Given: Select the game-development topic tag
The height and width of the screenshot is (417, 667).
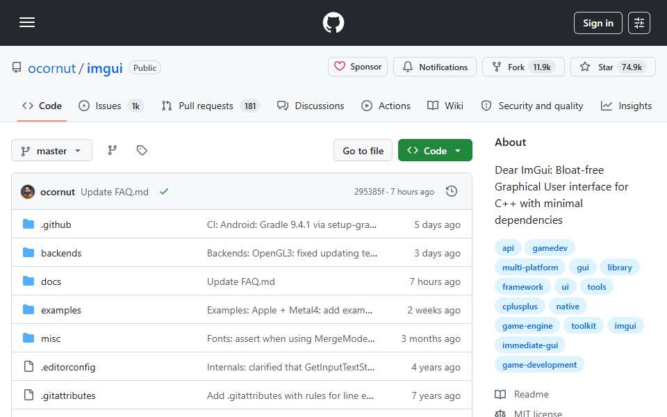Looking at the screenshot, I should (539, 365).
